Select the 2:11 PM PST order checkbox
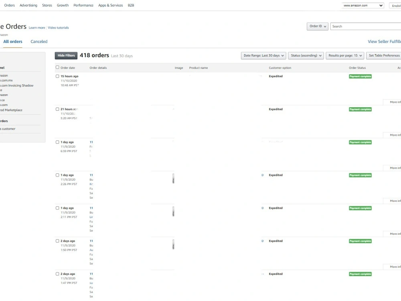The width and height of the screenshot is (401, 301). [57, 208]
